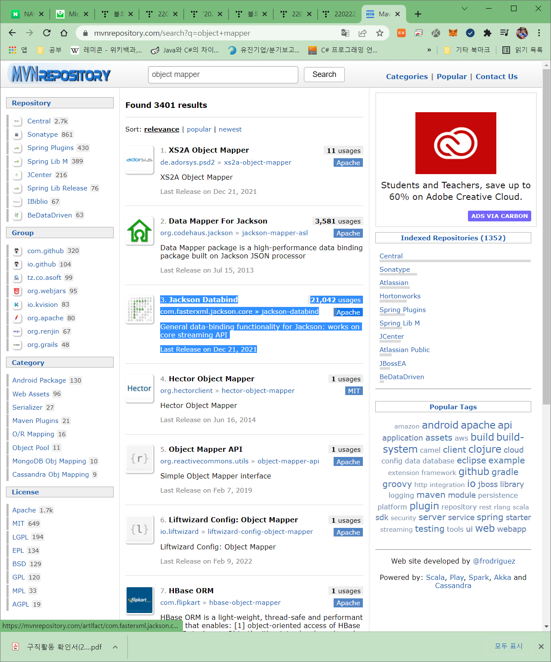The width and height of the screenshot is (551, 662).
Task: Expand the hidden bookmarks chevron
Action: [429, 50]
